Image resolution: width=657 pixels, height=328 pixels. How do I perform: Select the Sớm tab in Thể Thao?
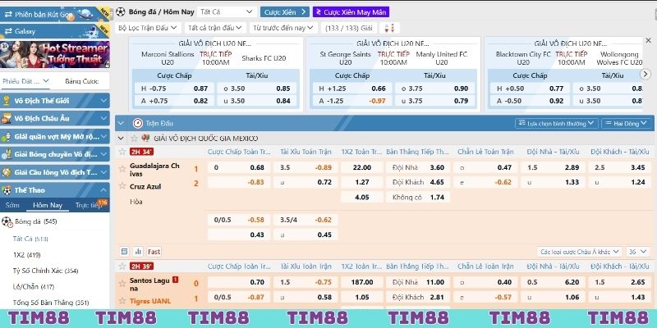pos(12,205)
